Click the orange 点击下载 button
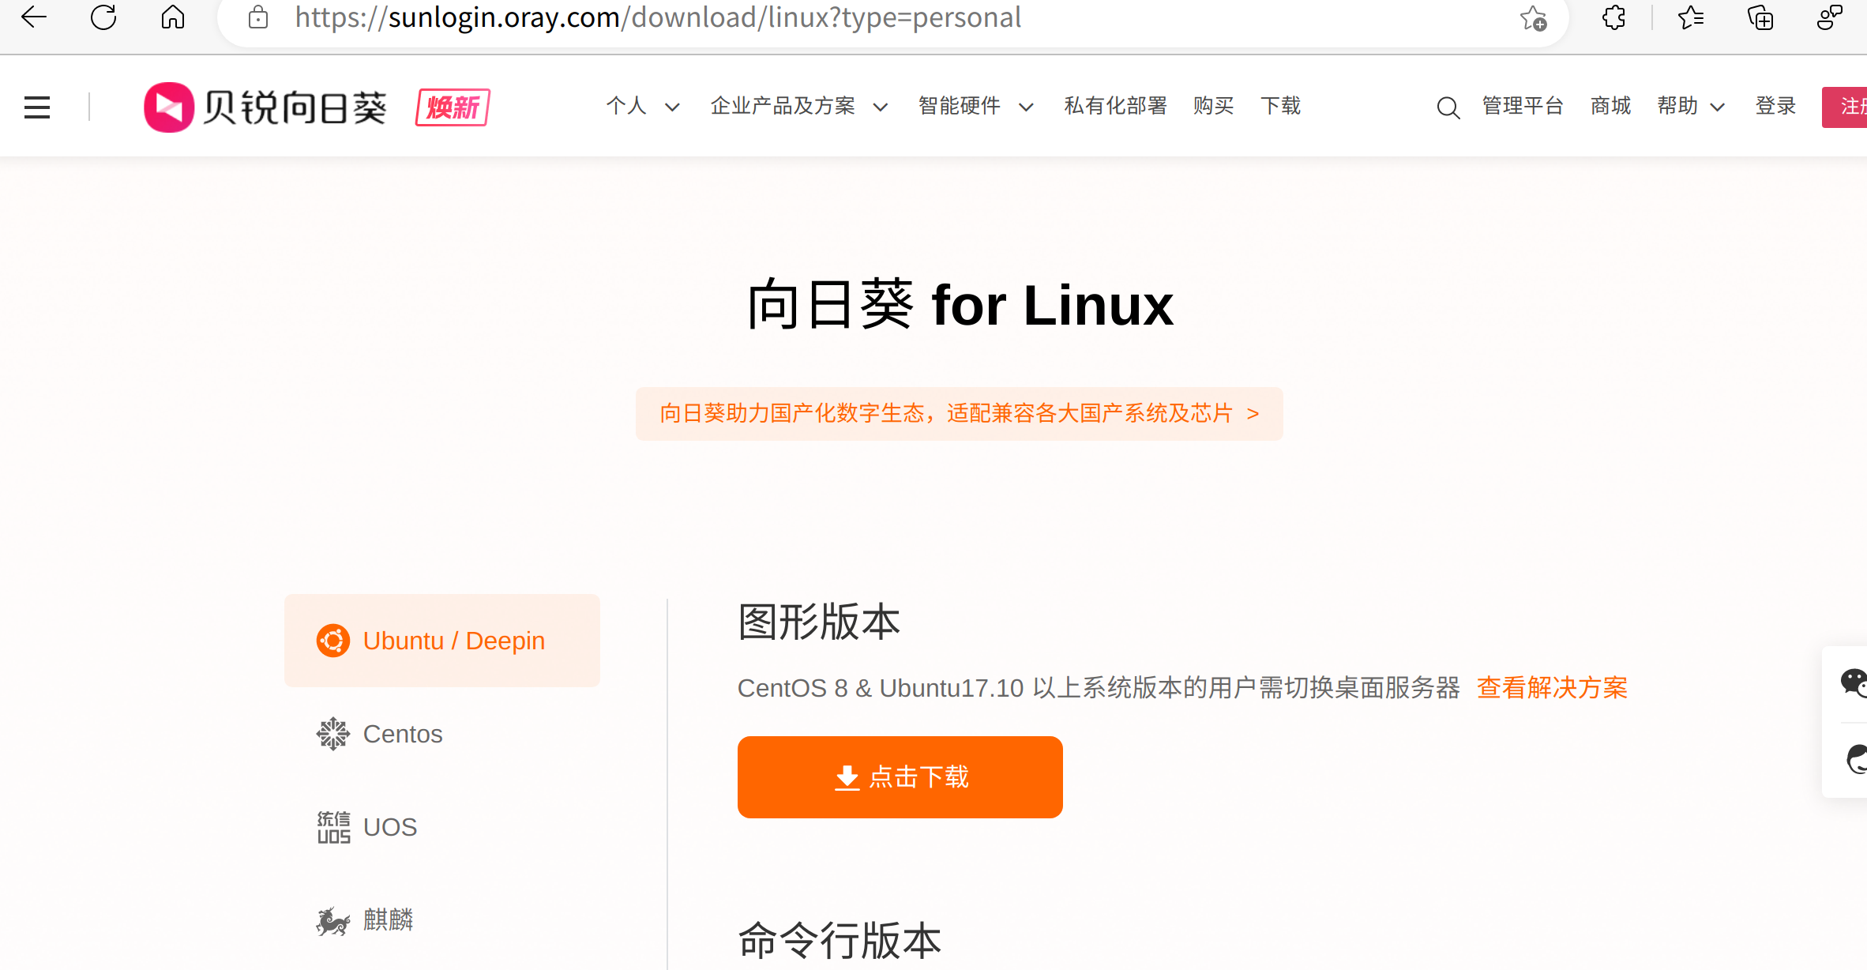This screenshot has height=970, width=1867. (x=900, y=777)
